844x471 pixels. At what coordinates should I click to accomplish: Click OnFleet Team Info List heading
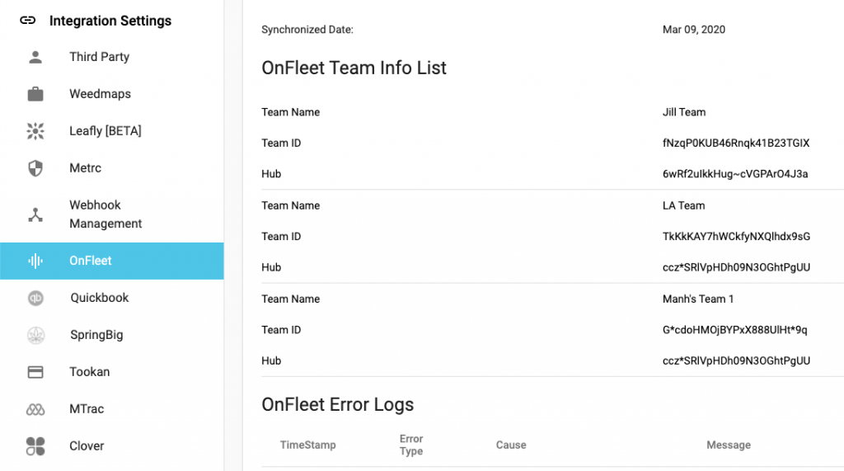click(x=354, y=68)
